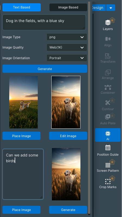Select the Align tool icon
This screenshot has height=217, width=122.
pyautogui.click(x=108, y=39)
